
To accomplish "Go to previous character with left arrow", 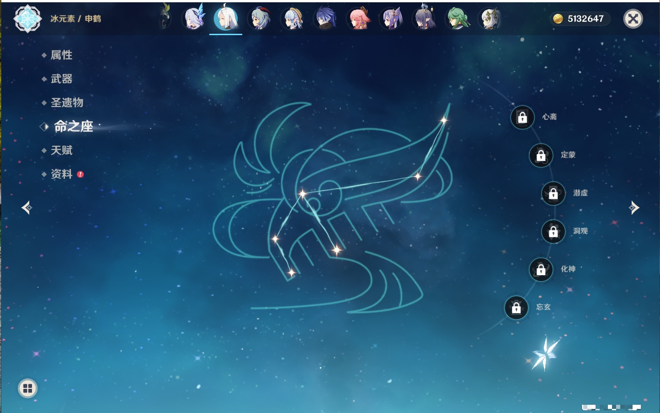I will coord(27,208).
